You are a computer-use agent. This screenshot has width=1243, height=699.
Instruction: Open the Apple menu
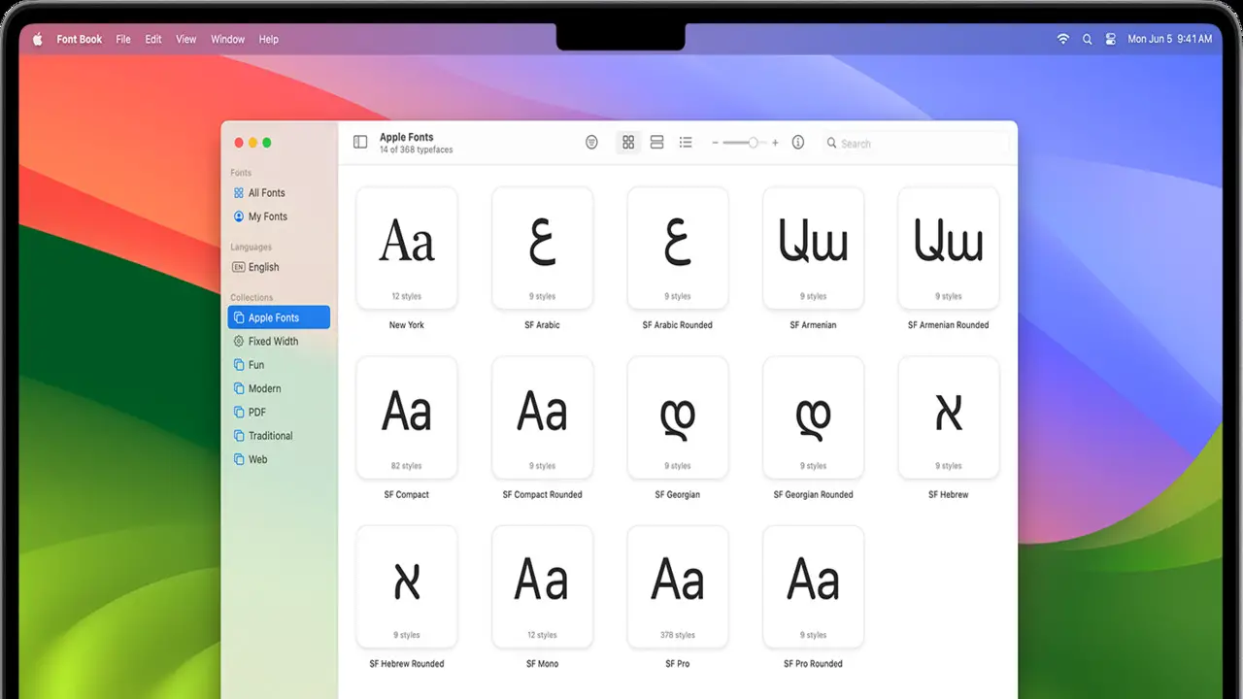38,39
